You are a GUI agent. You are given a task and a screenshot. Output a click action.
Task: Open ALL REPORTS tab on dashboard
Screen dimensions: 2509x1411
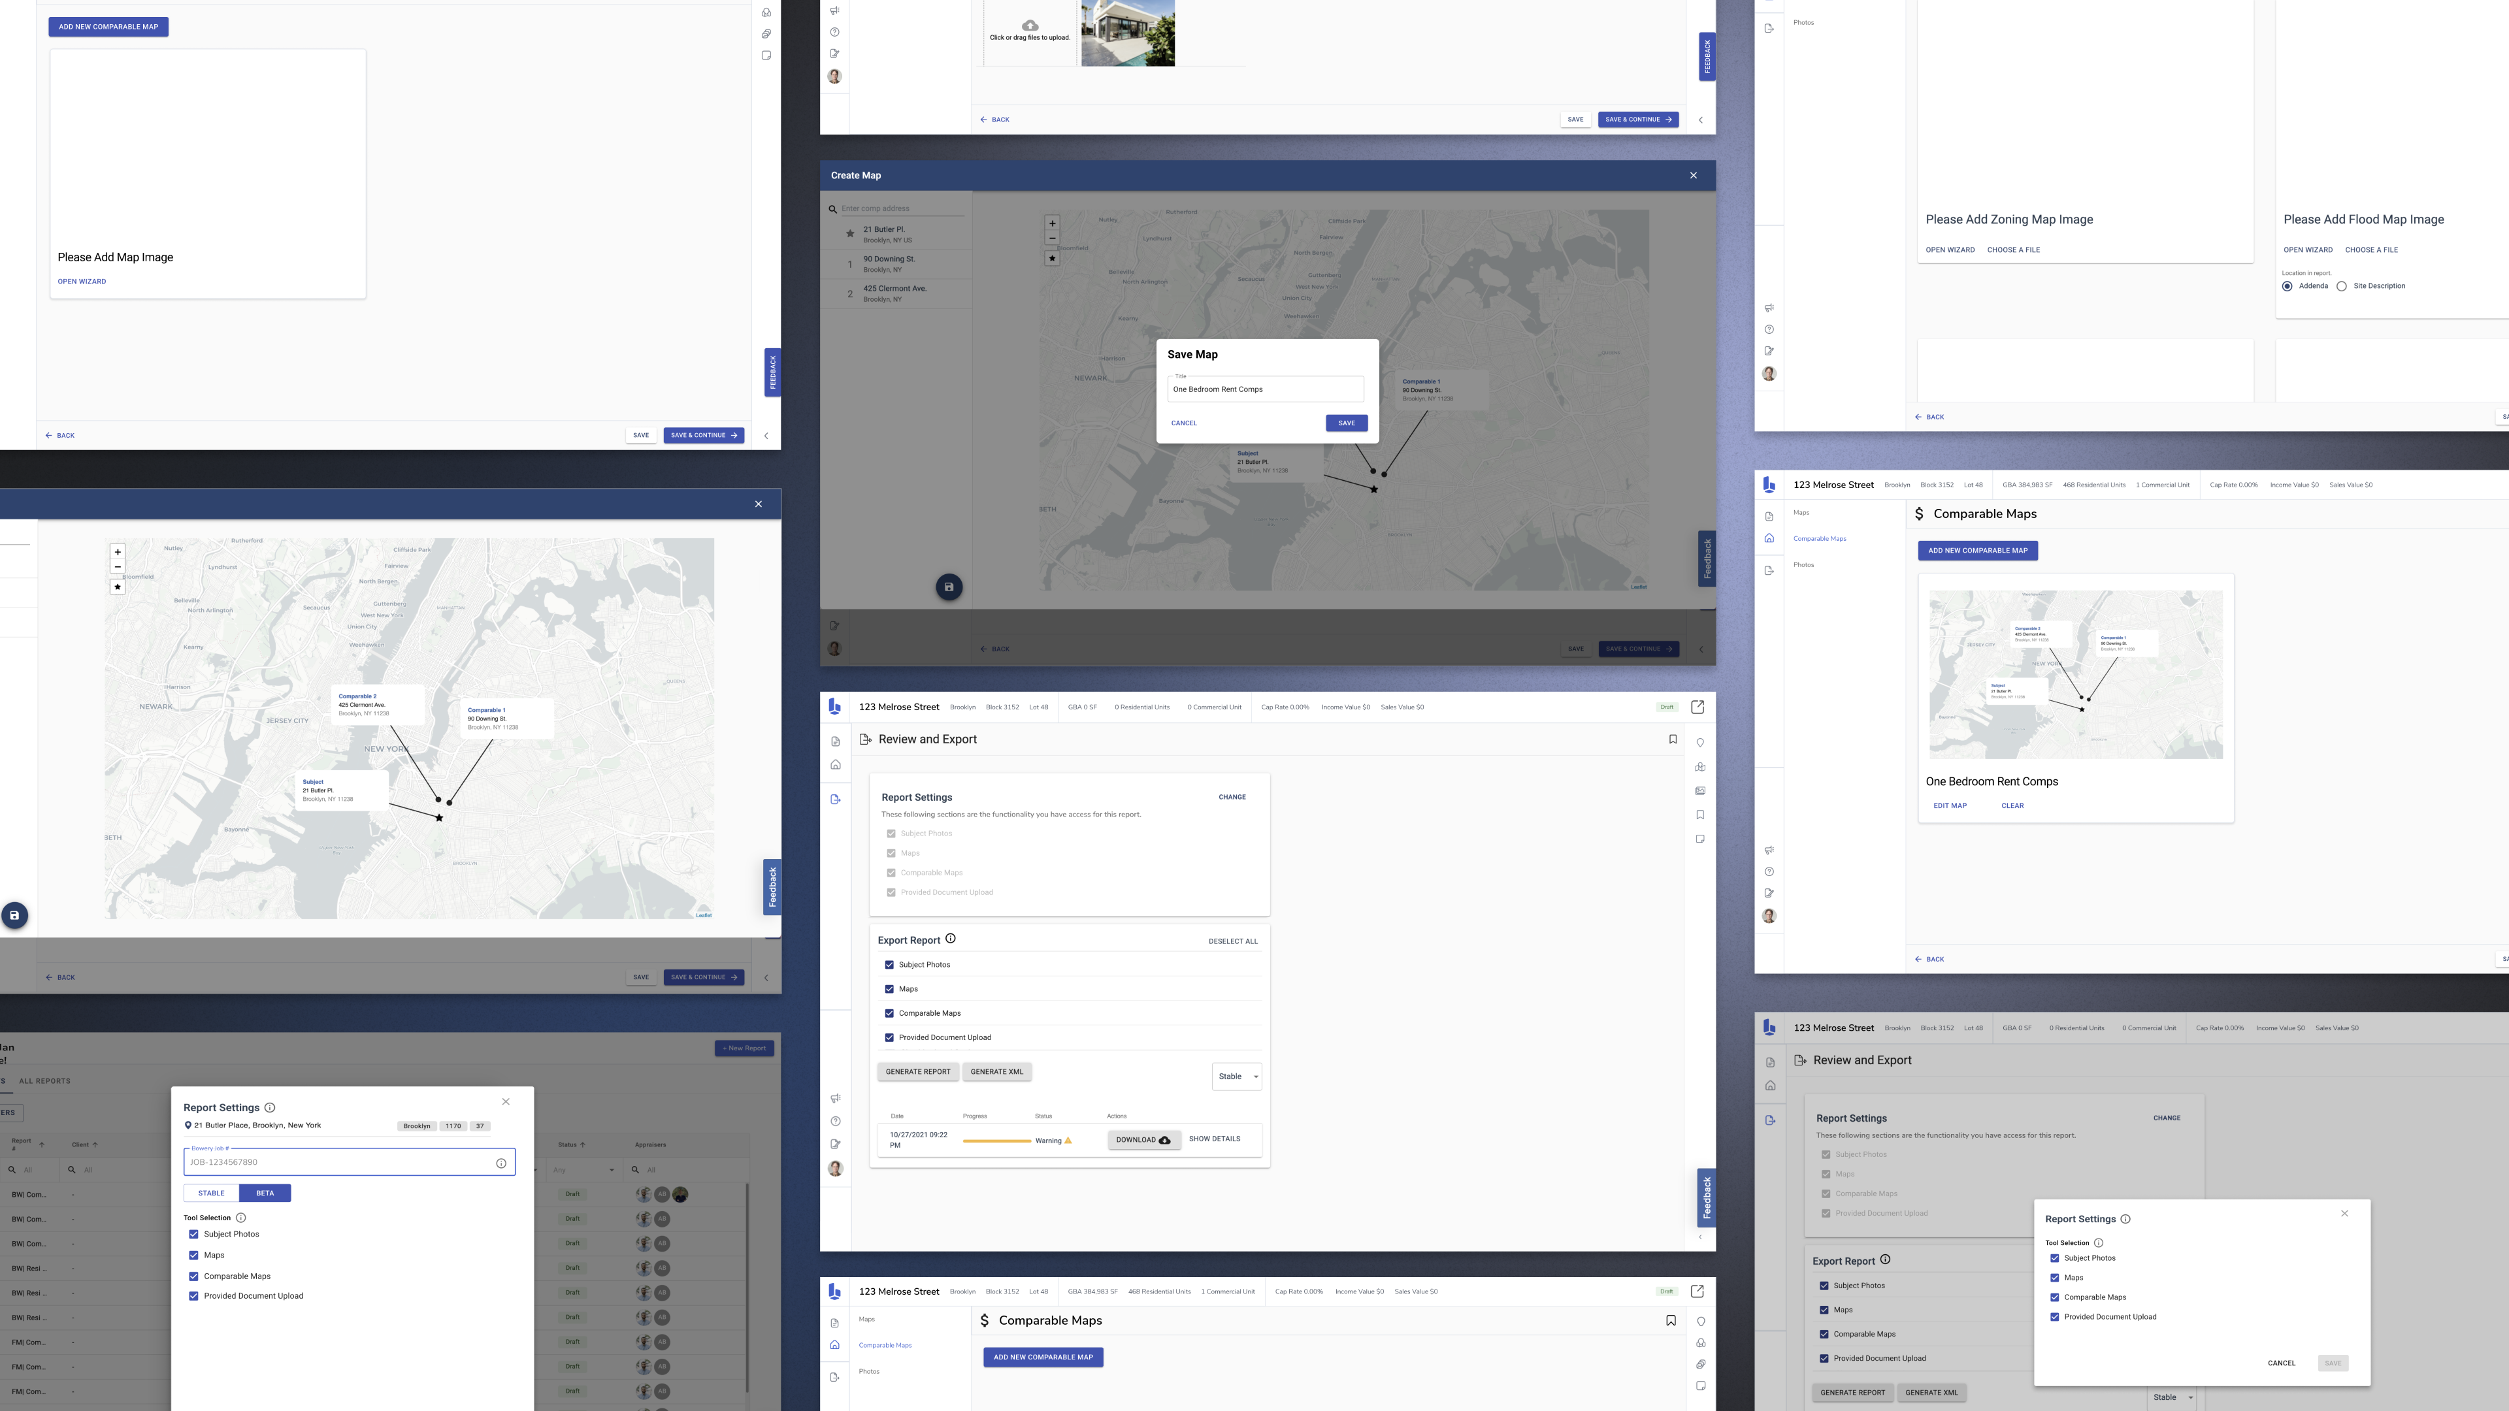[45, 1081]
